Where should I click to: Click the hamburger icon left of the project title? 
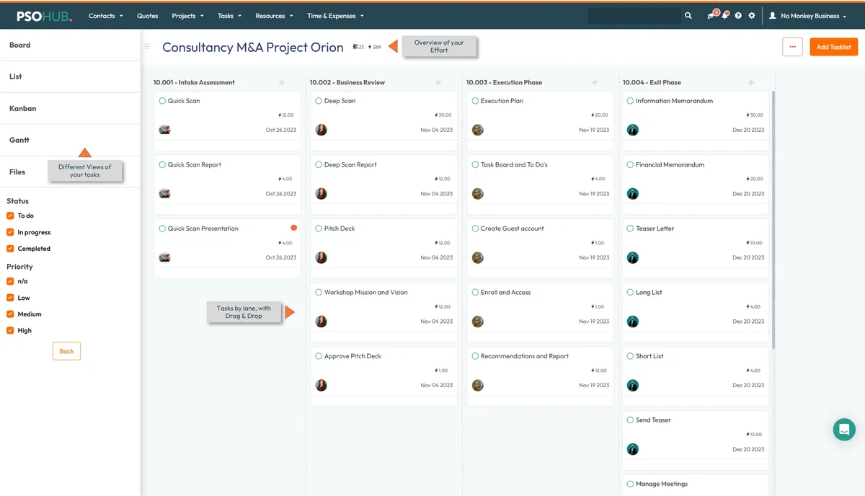pyautogui.click(x=147, y=47)
